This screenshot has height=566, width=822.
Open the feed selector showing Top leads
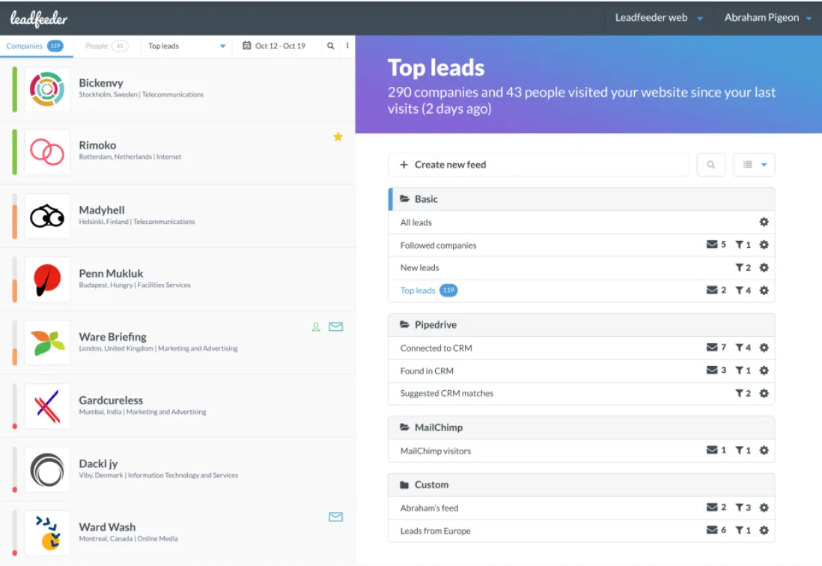186,46
